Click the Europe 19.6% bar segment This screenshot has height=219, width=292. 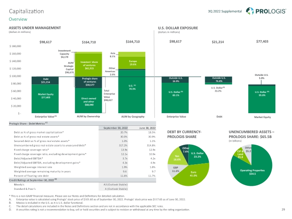132,63
